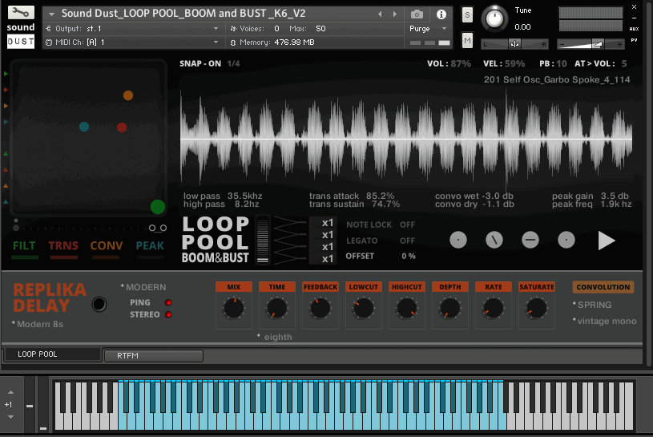The height and width of the screenshot is (437, 653).
Task: Click the vertical level meter strip
Action: (262, 240)
